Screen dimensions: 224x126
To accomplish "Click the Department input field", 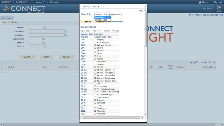I will point(36,39).
